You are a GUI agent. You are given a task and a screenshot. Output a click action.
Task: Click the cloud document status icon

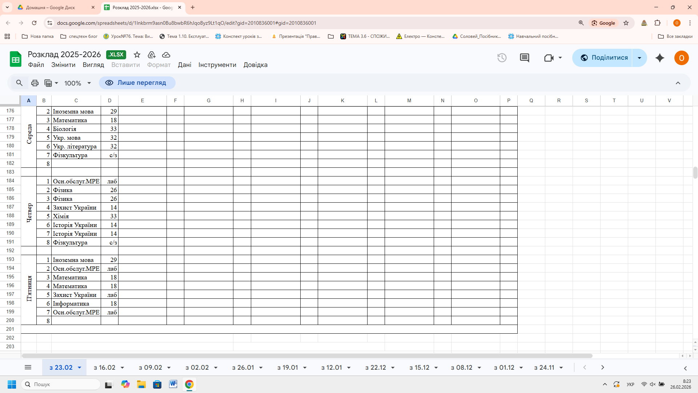point(166,55)
